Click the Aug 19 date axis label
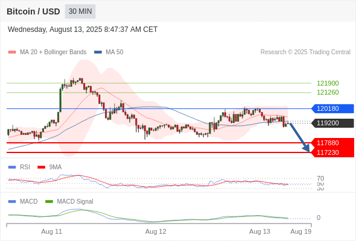Screen dimensions: 356x241 coord(301,231)
